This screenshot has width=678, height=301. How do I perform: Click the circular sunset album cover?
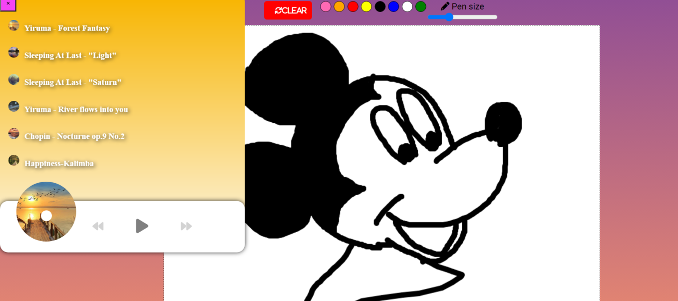coord(46,212)
